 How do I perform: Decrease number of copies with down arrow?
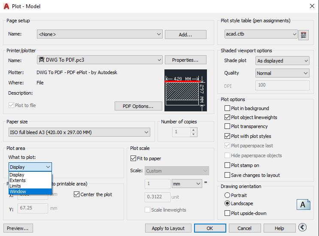(x=194, y=134)
